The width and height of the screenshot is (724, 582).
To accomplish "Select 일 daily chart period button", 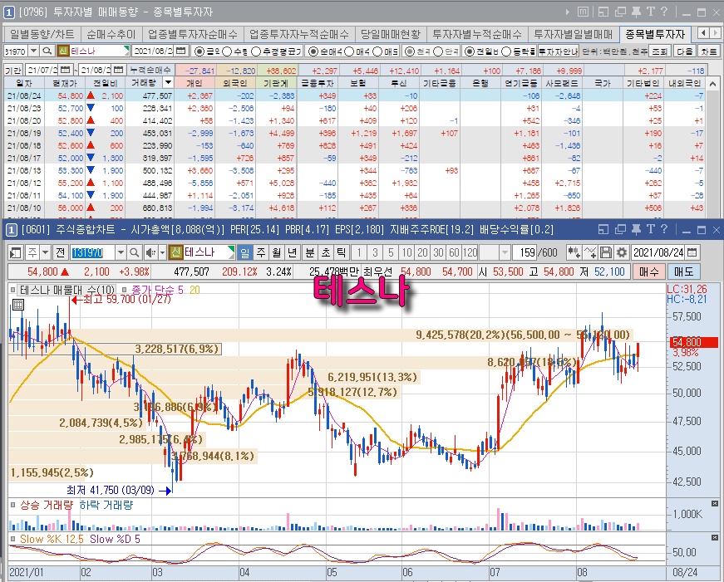I will click(x=244, y=252).
